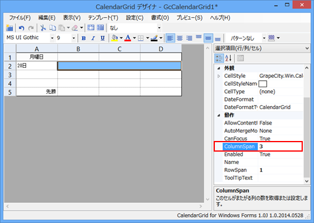Select row header 5
314x223 pixels.
[10, 92]
